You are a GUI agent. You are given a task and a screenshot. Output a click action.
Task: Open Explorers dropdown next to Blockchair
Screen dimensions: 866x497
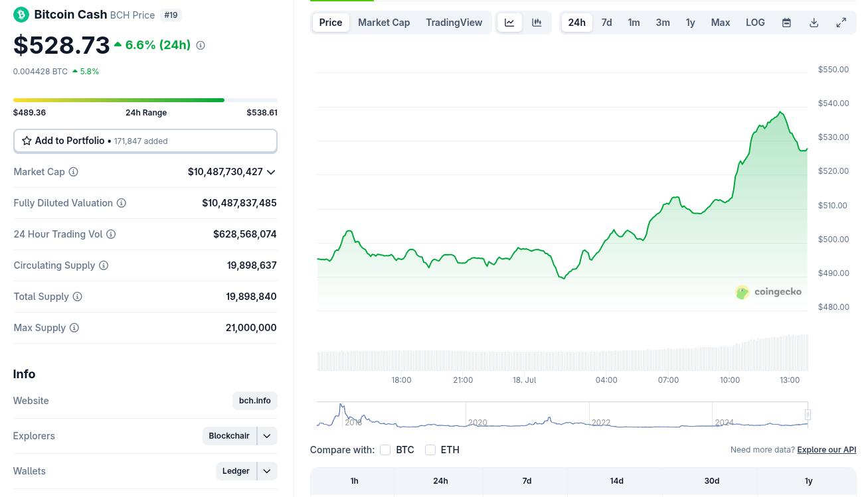267,436
